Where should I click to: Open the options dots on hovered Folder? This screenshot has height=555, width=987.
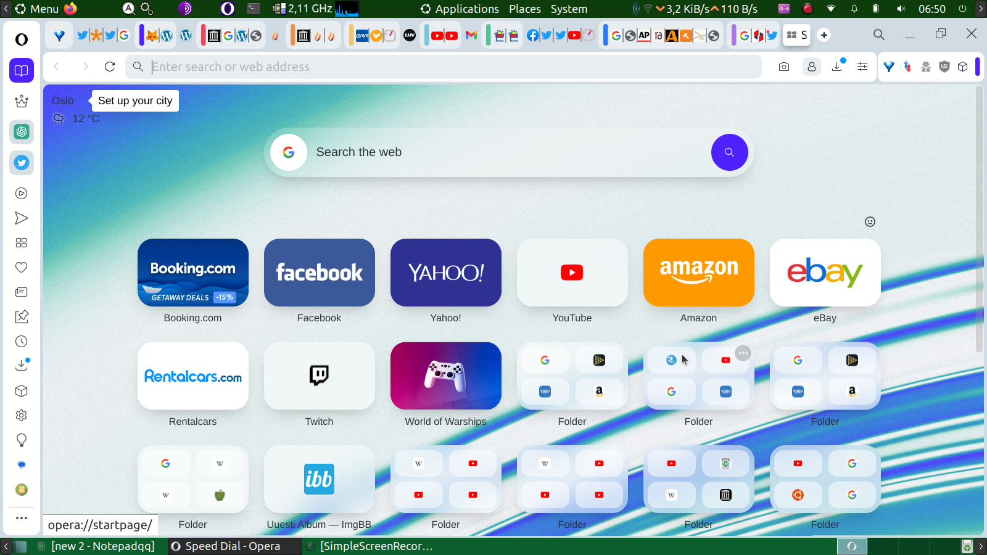click(x=743, y=353)
